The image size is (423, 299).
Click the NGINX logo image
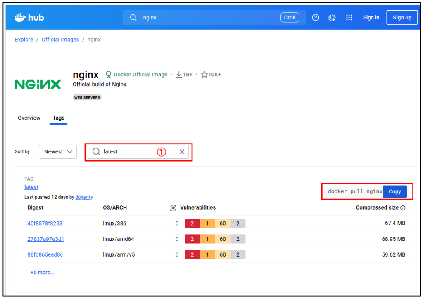38,85
